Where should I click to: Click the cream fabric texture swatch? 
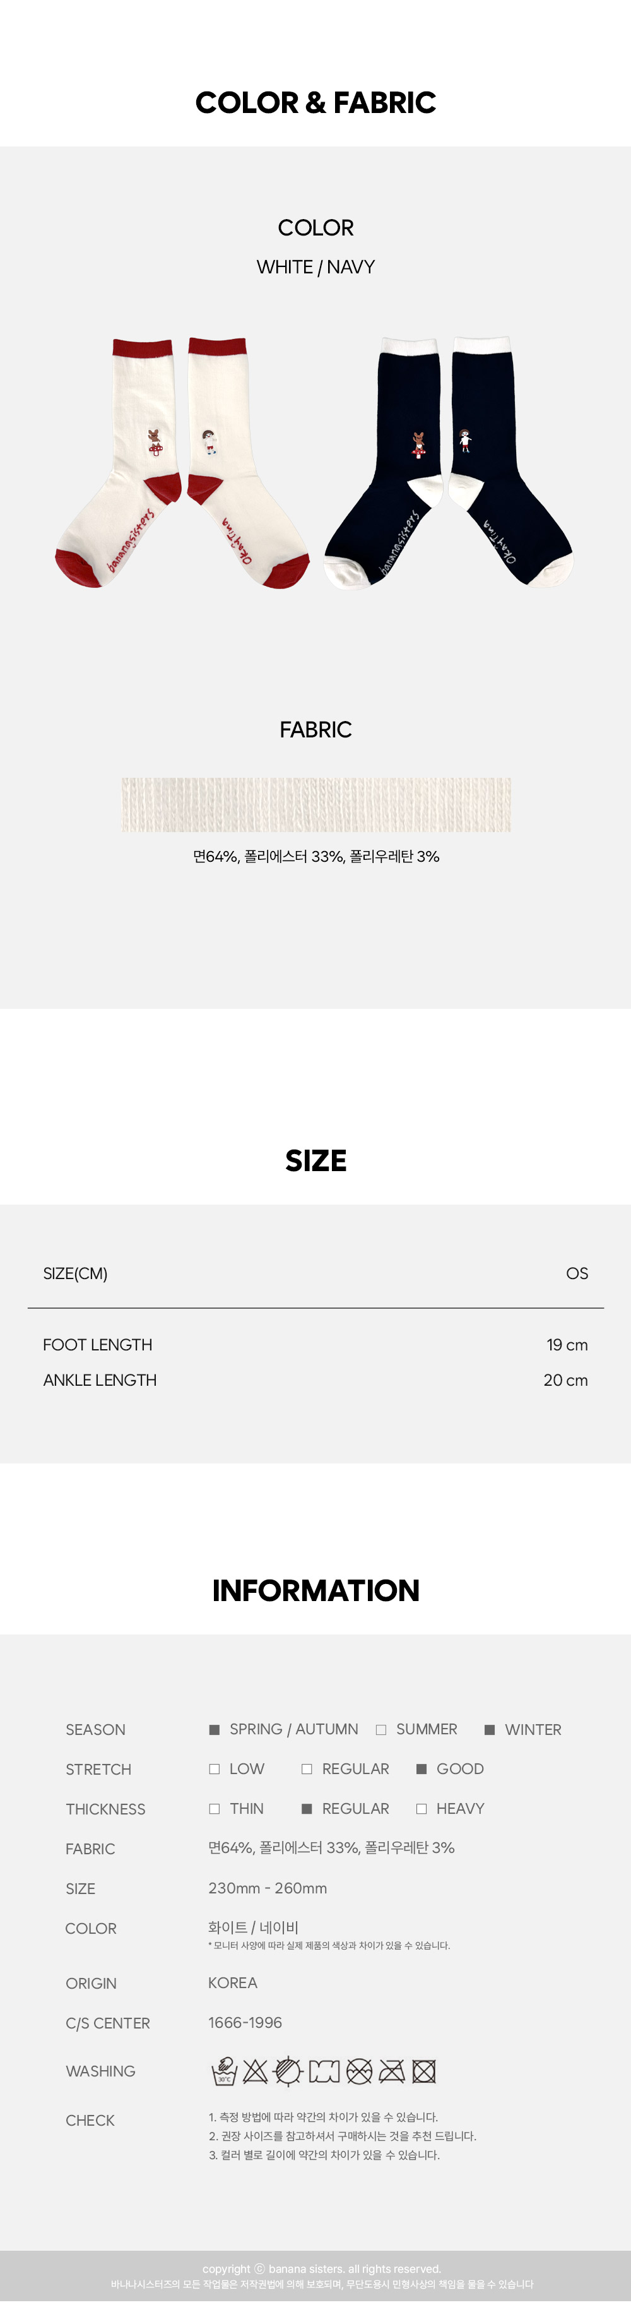point(316,804)
